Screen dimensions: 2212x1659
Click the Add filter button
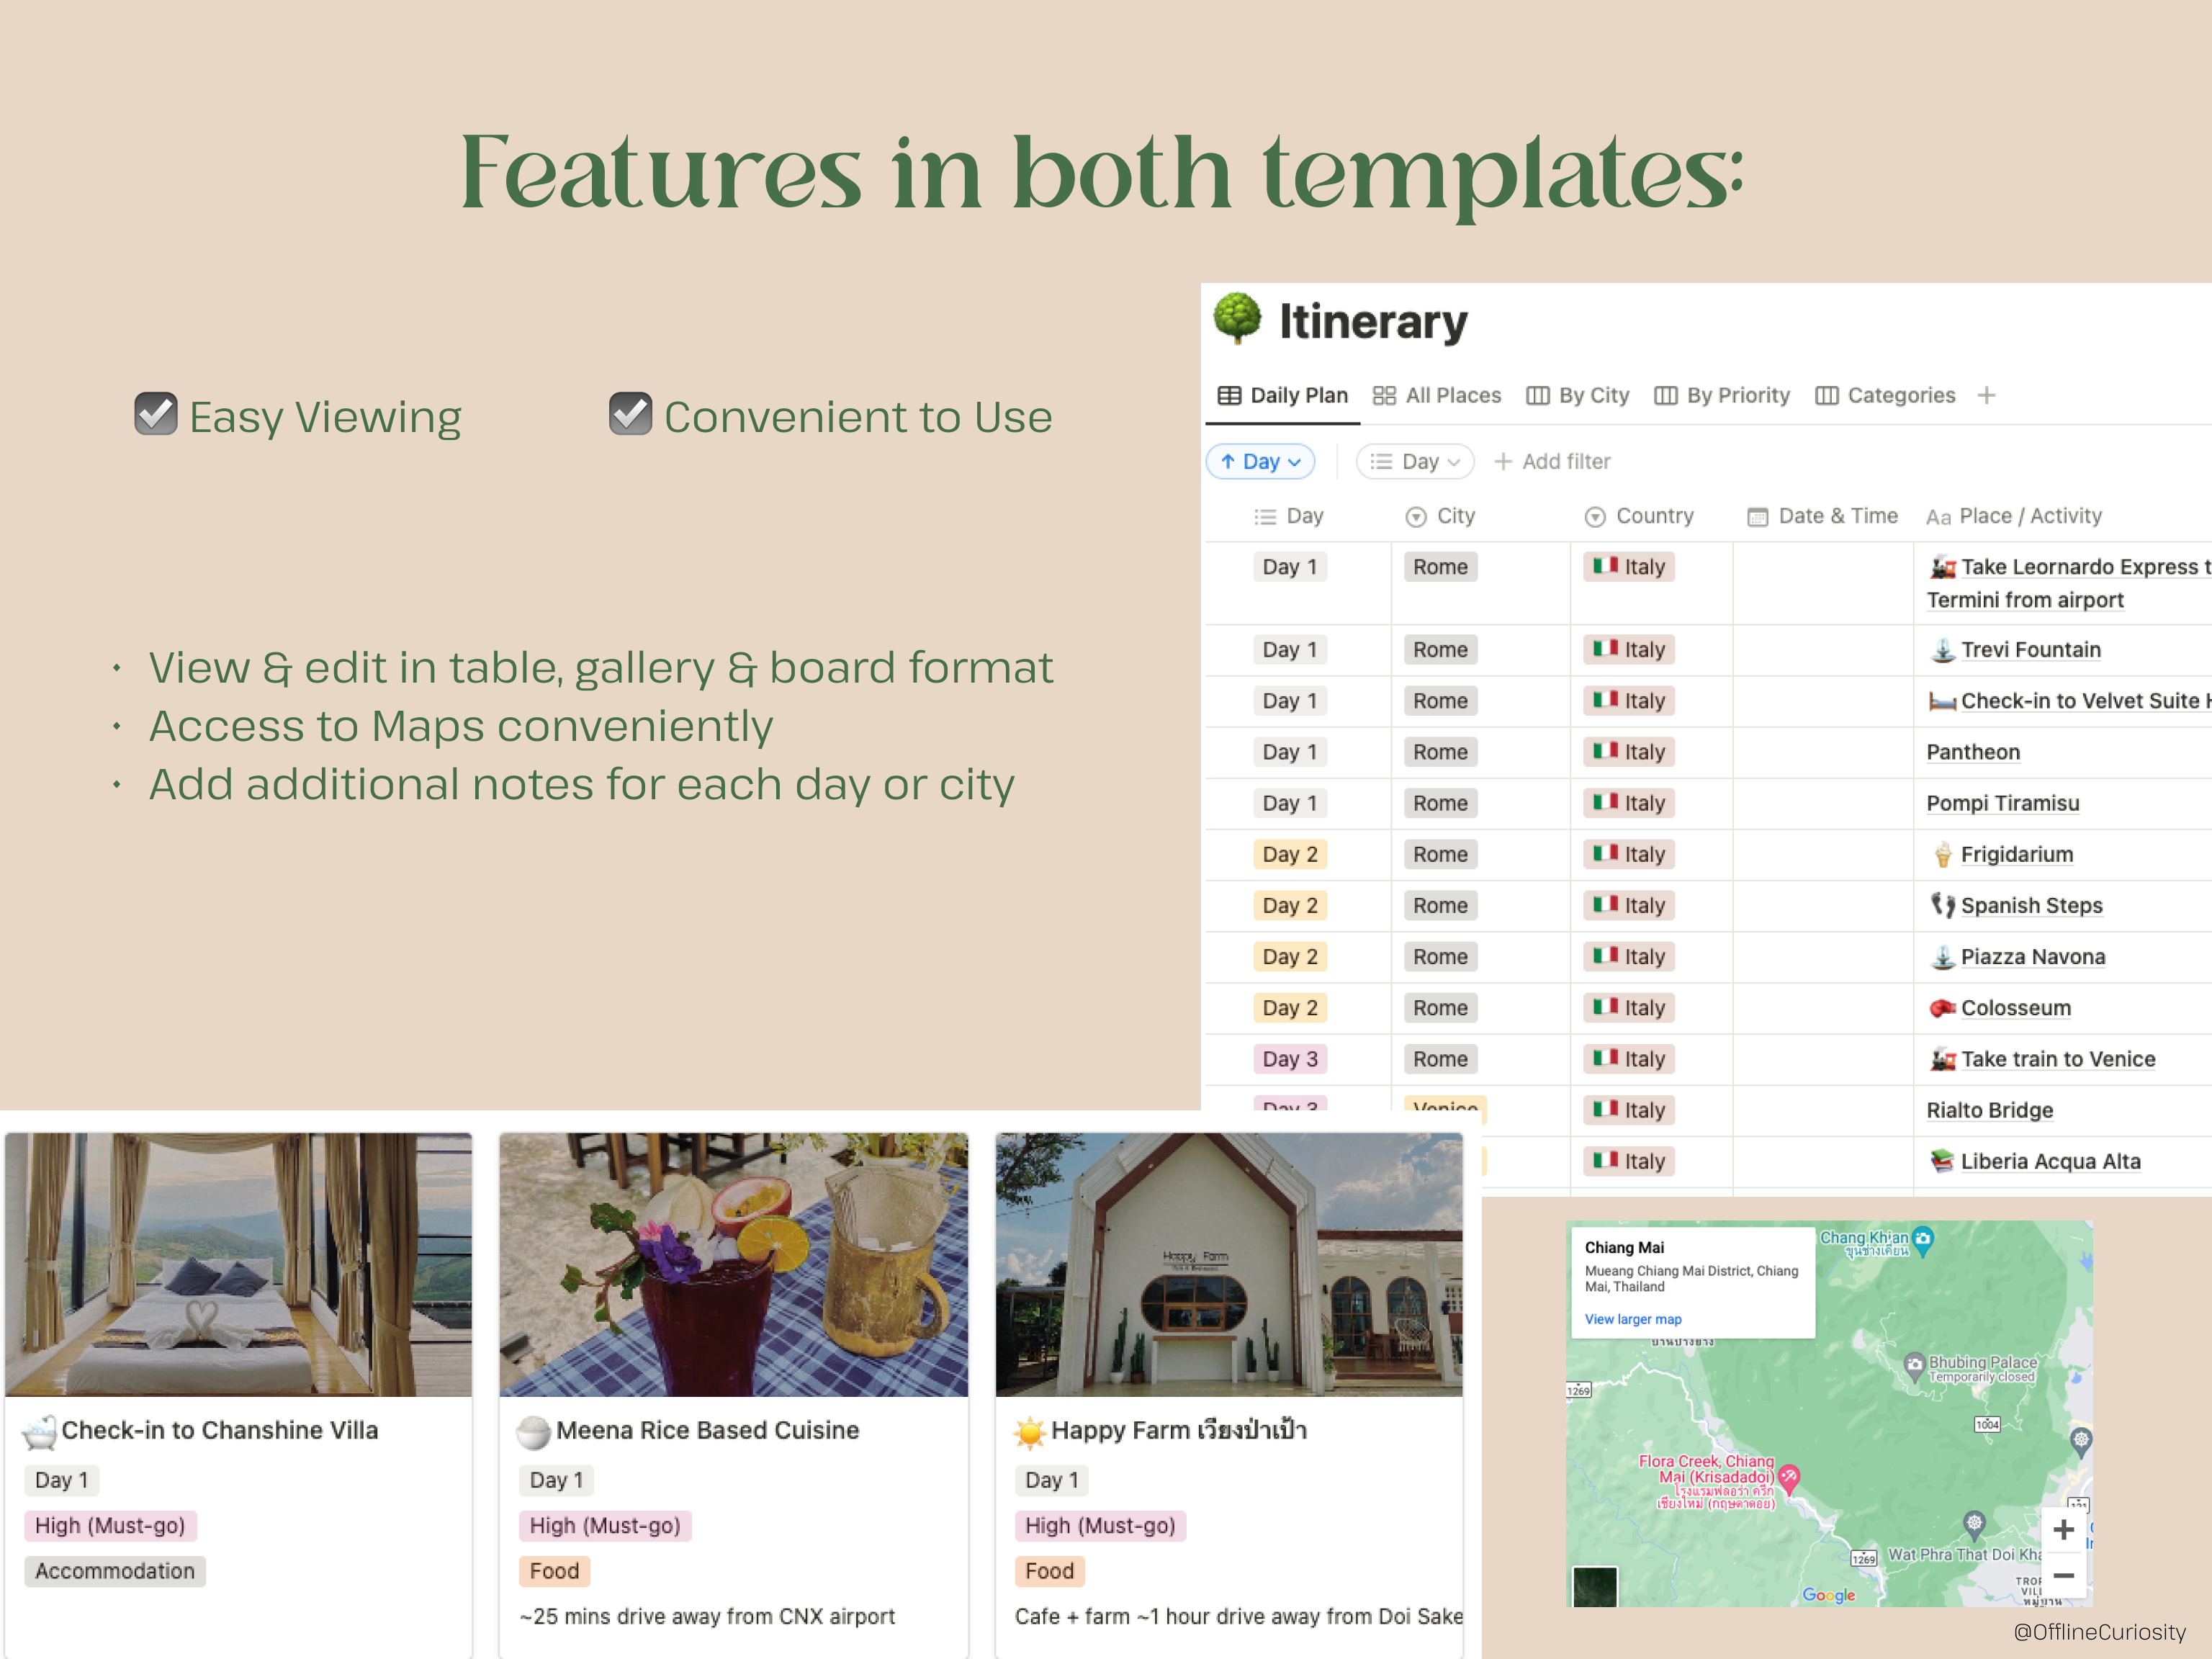[x=1552, y=461]
